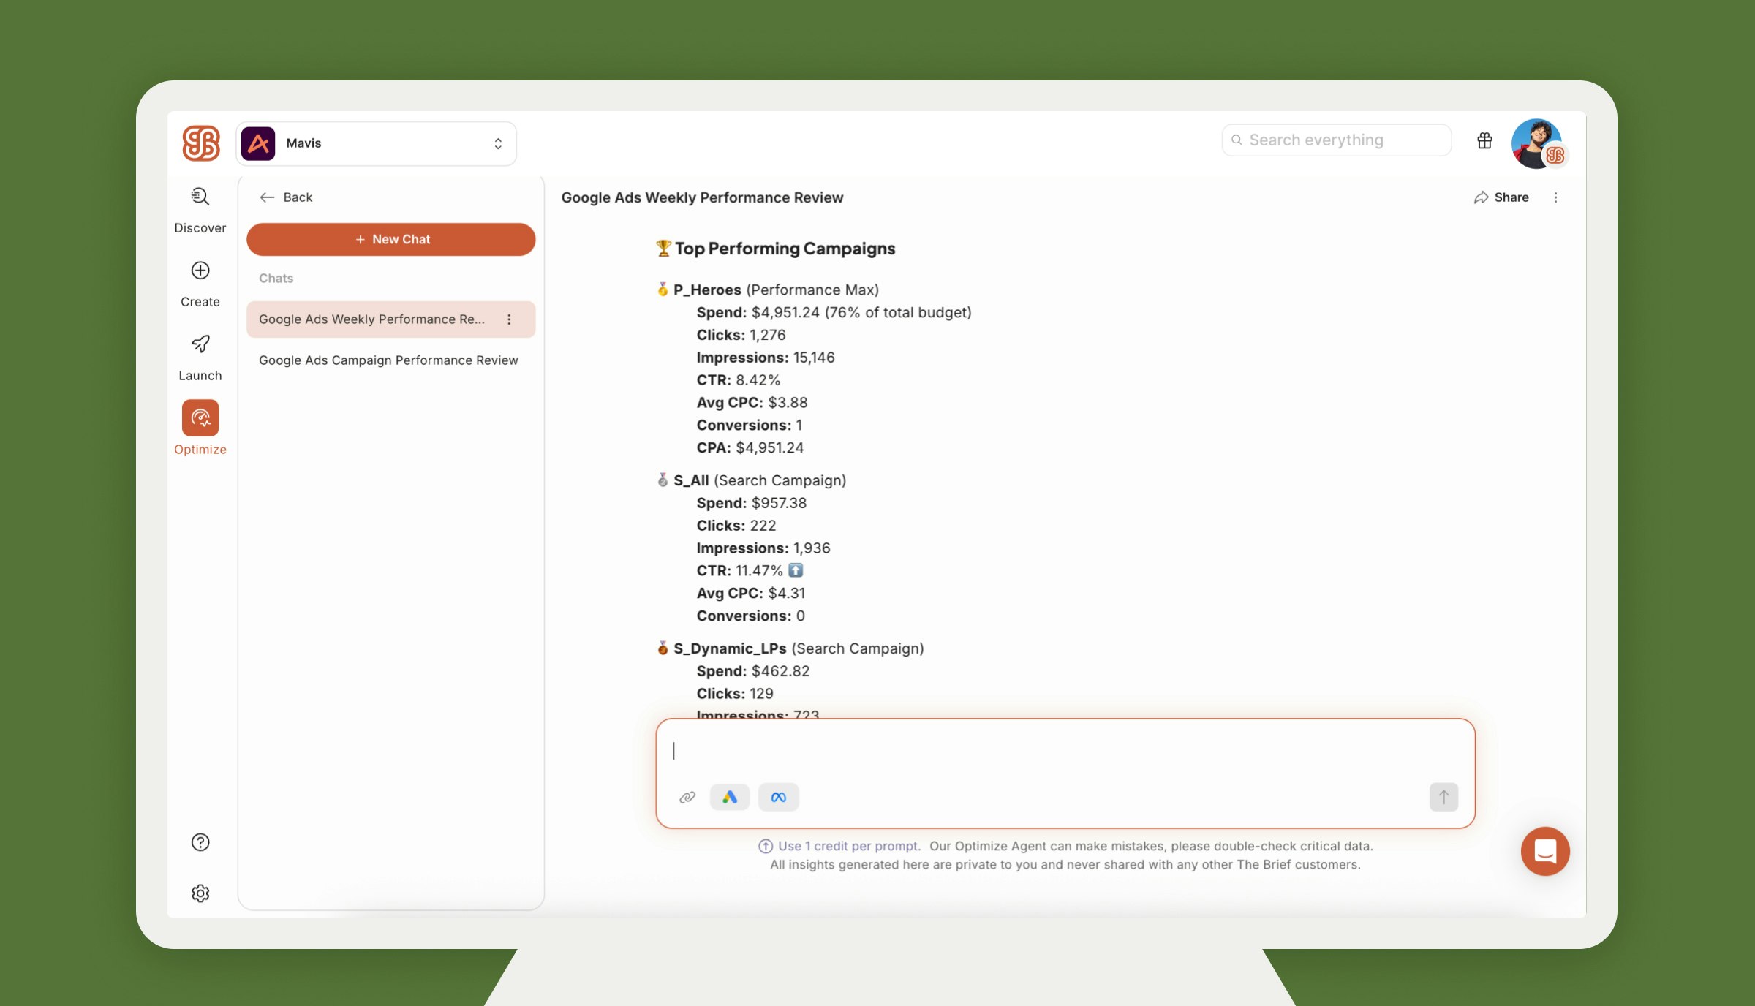
Task: Select Google Ads Weekly Performance Review chat
Action: [371, 319]
